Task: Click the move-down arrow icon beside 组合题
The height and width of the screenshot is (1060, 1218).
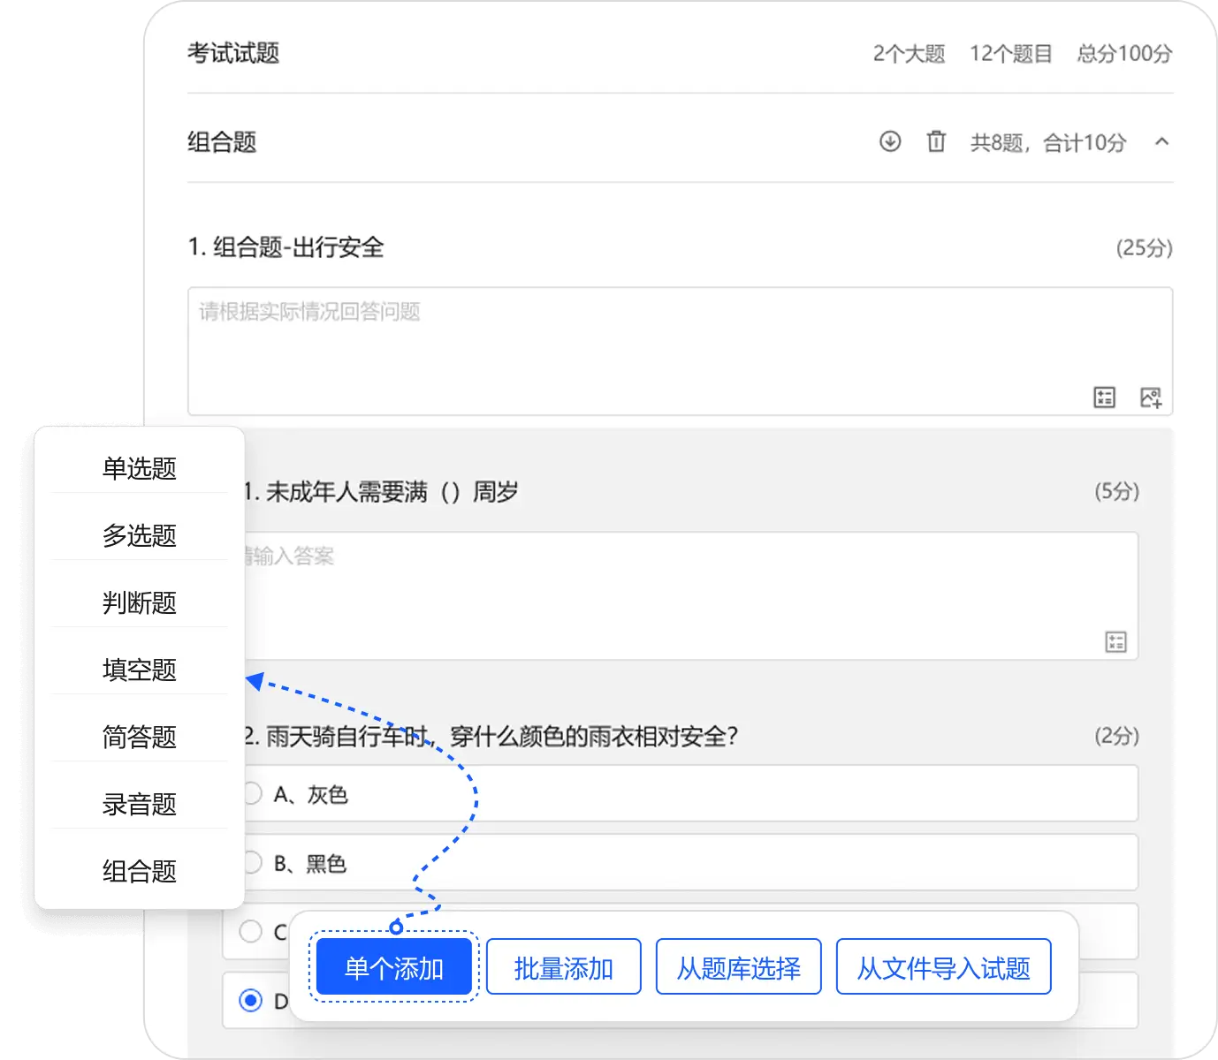Action: click(x=890, y=141)
